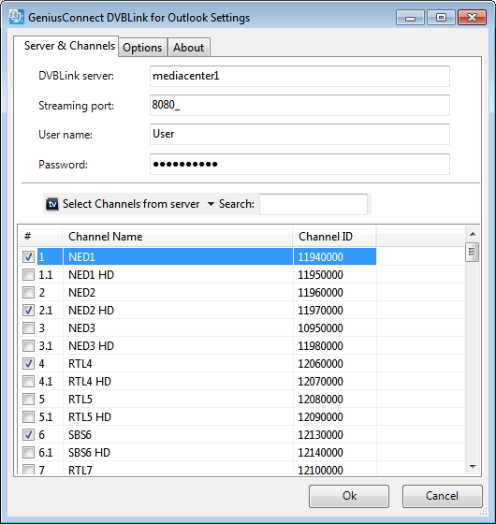Image resolution: width=496 pixels, height=524 pixels.
Task: Maximize the Settings window
Action: tap(441, 18)
